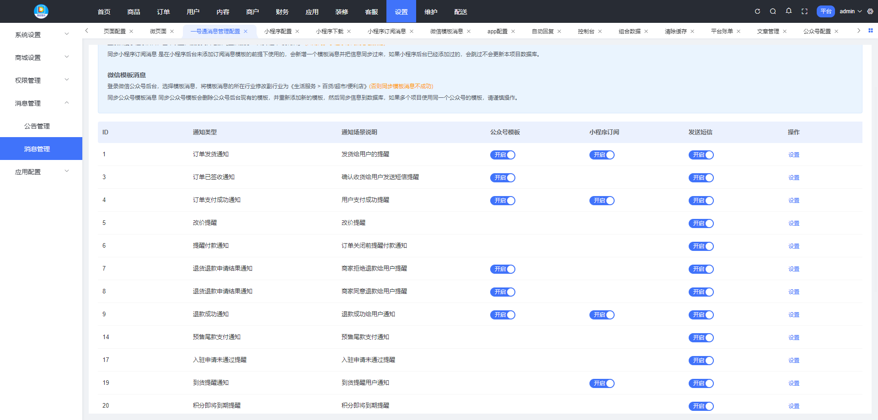Close the 公众号配置 tab

tap(836, 32)
